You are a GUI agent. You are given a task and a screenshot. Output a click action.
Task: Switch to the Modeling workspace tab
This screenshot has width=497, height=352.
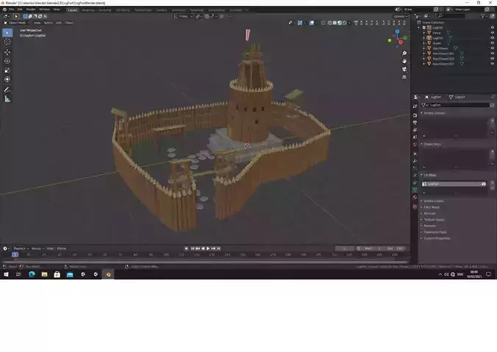tap(87, 10)
